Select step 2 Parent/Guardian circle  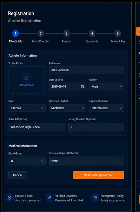click(x=41, y=34)
